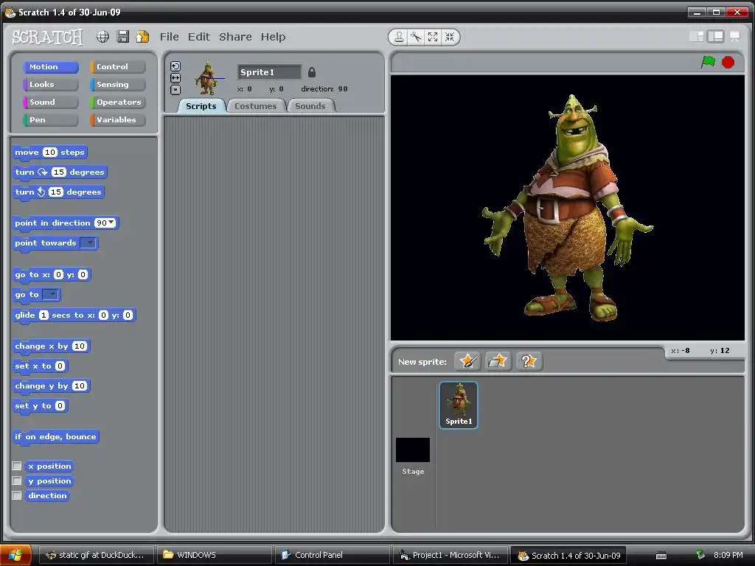Click the change x by 10 block
Screen dimensions: 755x566
[x=51, y=346]
